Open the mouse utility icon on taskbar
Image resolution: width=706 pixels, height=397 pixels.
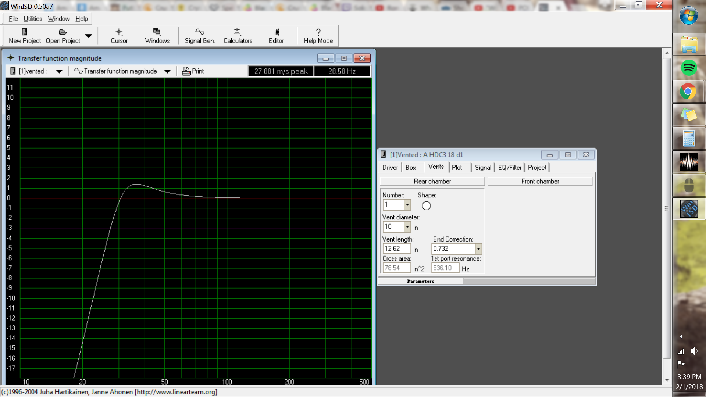[x=689, y=186]
